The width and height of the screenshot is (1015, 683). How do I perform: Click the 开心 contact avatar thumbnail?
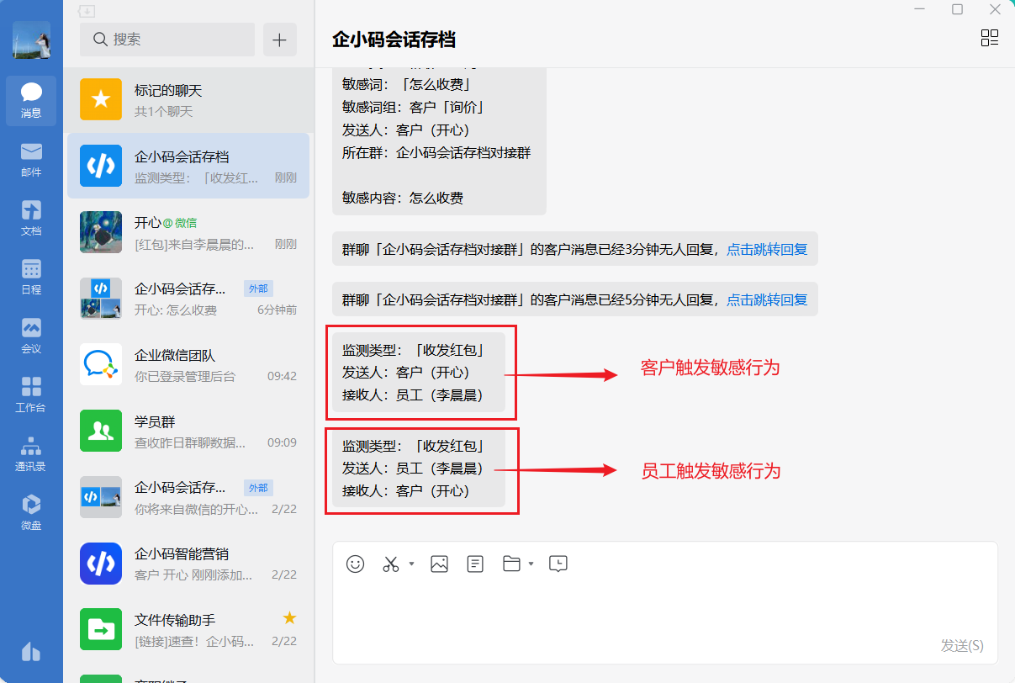tap(101, 232)
